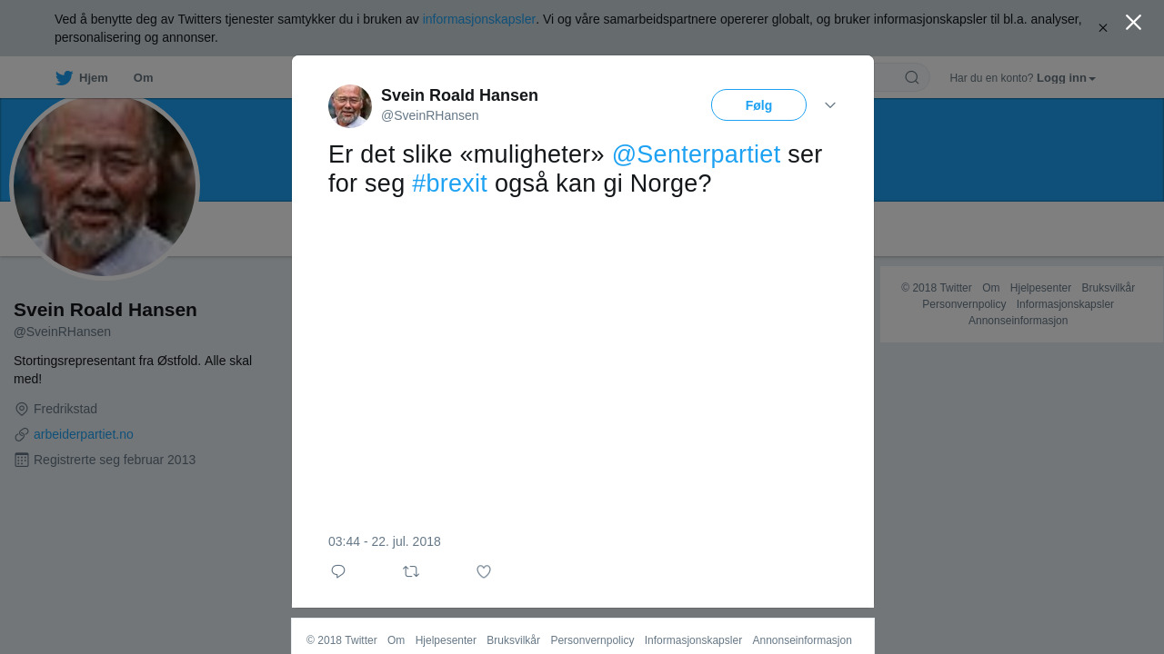View the large profile photo

[x=105, y=185]
